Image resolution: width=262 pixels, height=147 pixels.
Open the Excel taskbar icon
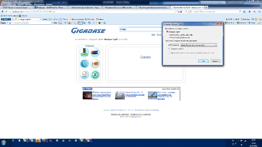pos(76,141)
